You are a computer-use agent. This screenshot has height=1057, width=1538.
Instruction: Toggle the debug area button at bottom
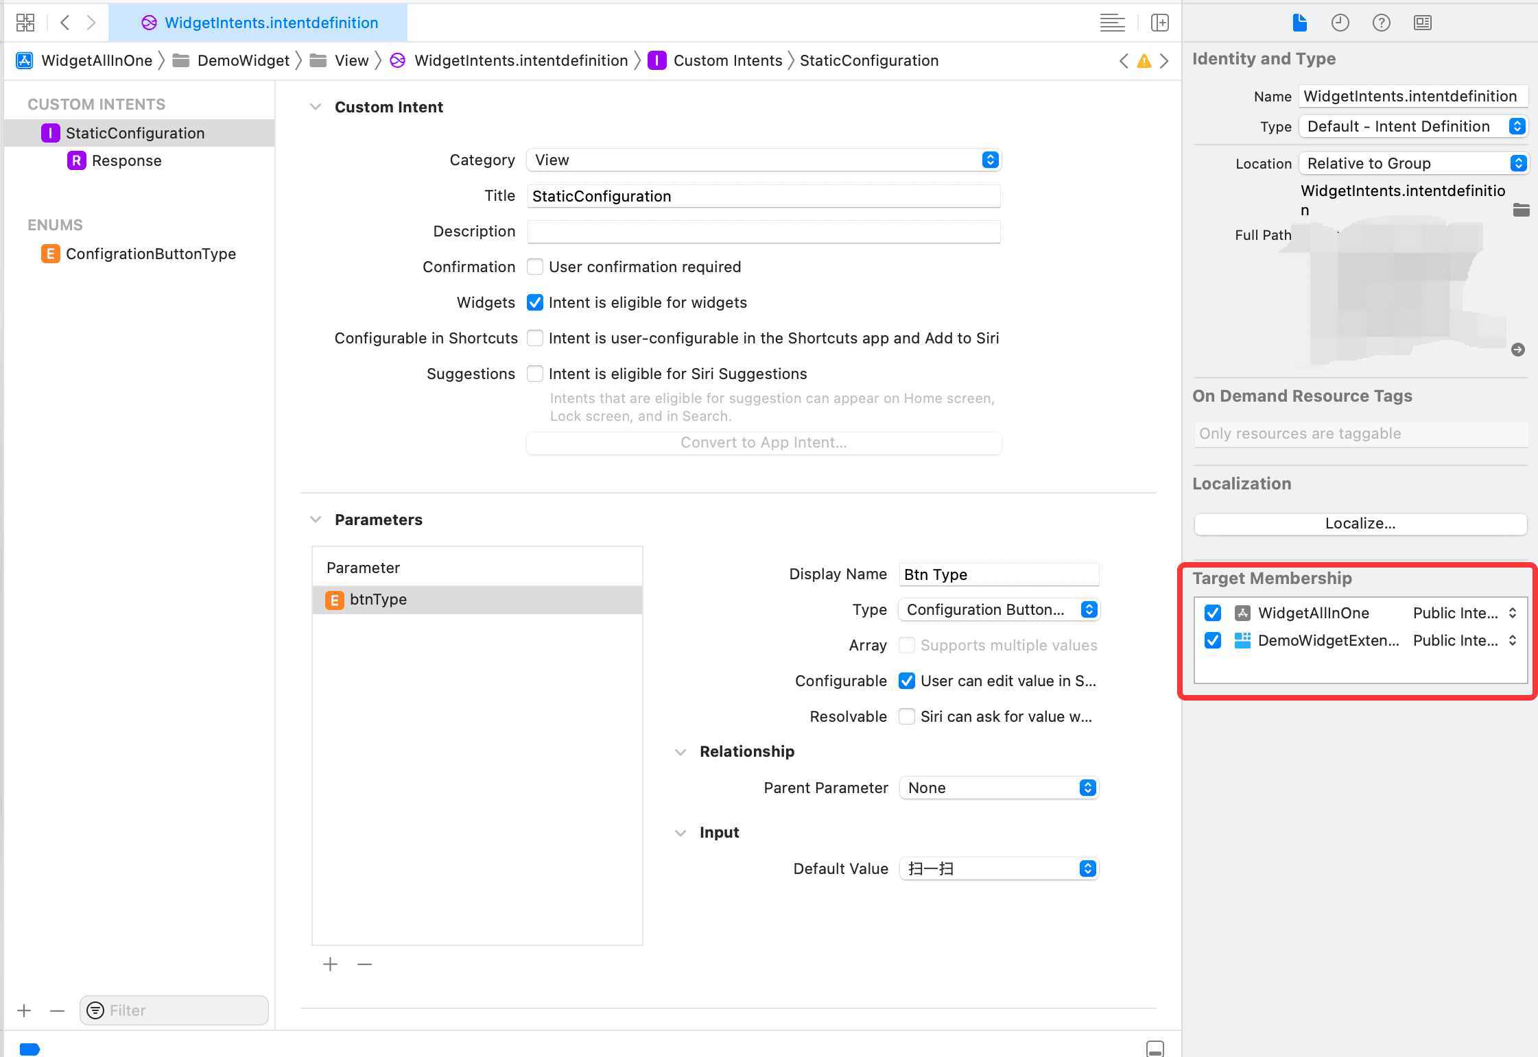pos(1155,1048)
